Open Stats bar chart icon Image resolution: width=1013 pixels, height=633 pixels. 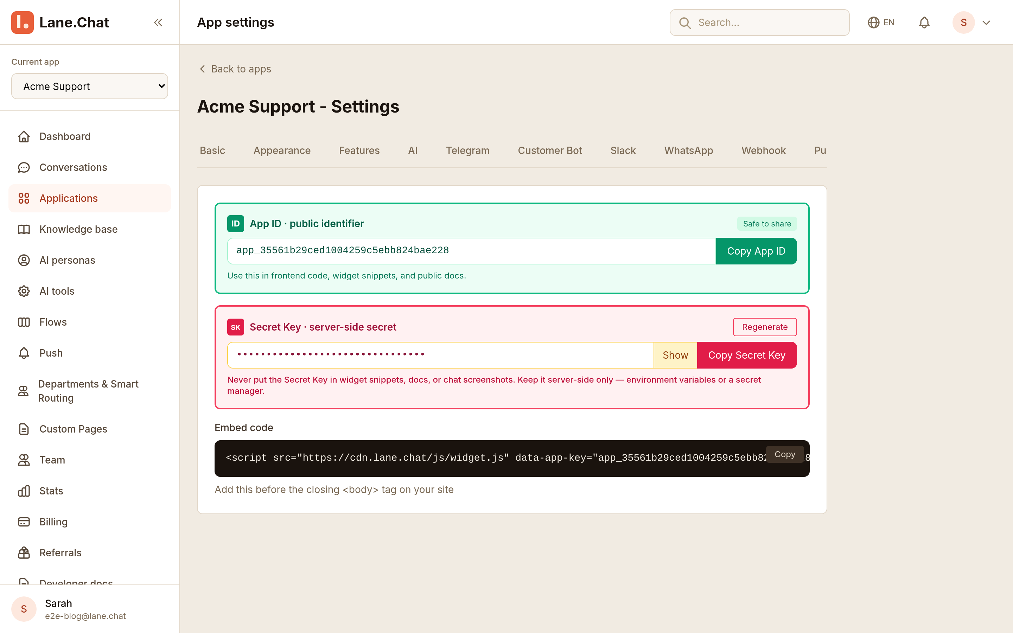coord(24,491)
